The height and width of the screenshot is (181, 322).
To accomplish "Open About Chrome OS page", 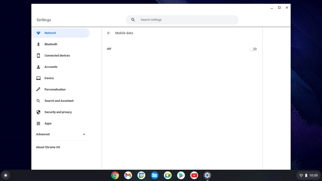I will (x=48, y=147).
